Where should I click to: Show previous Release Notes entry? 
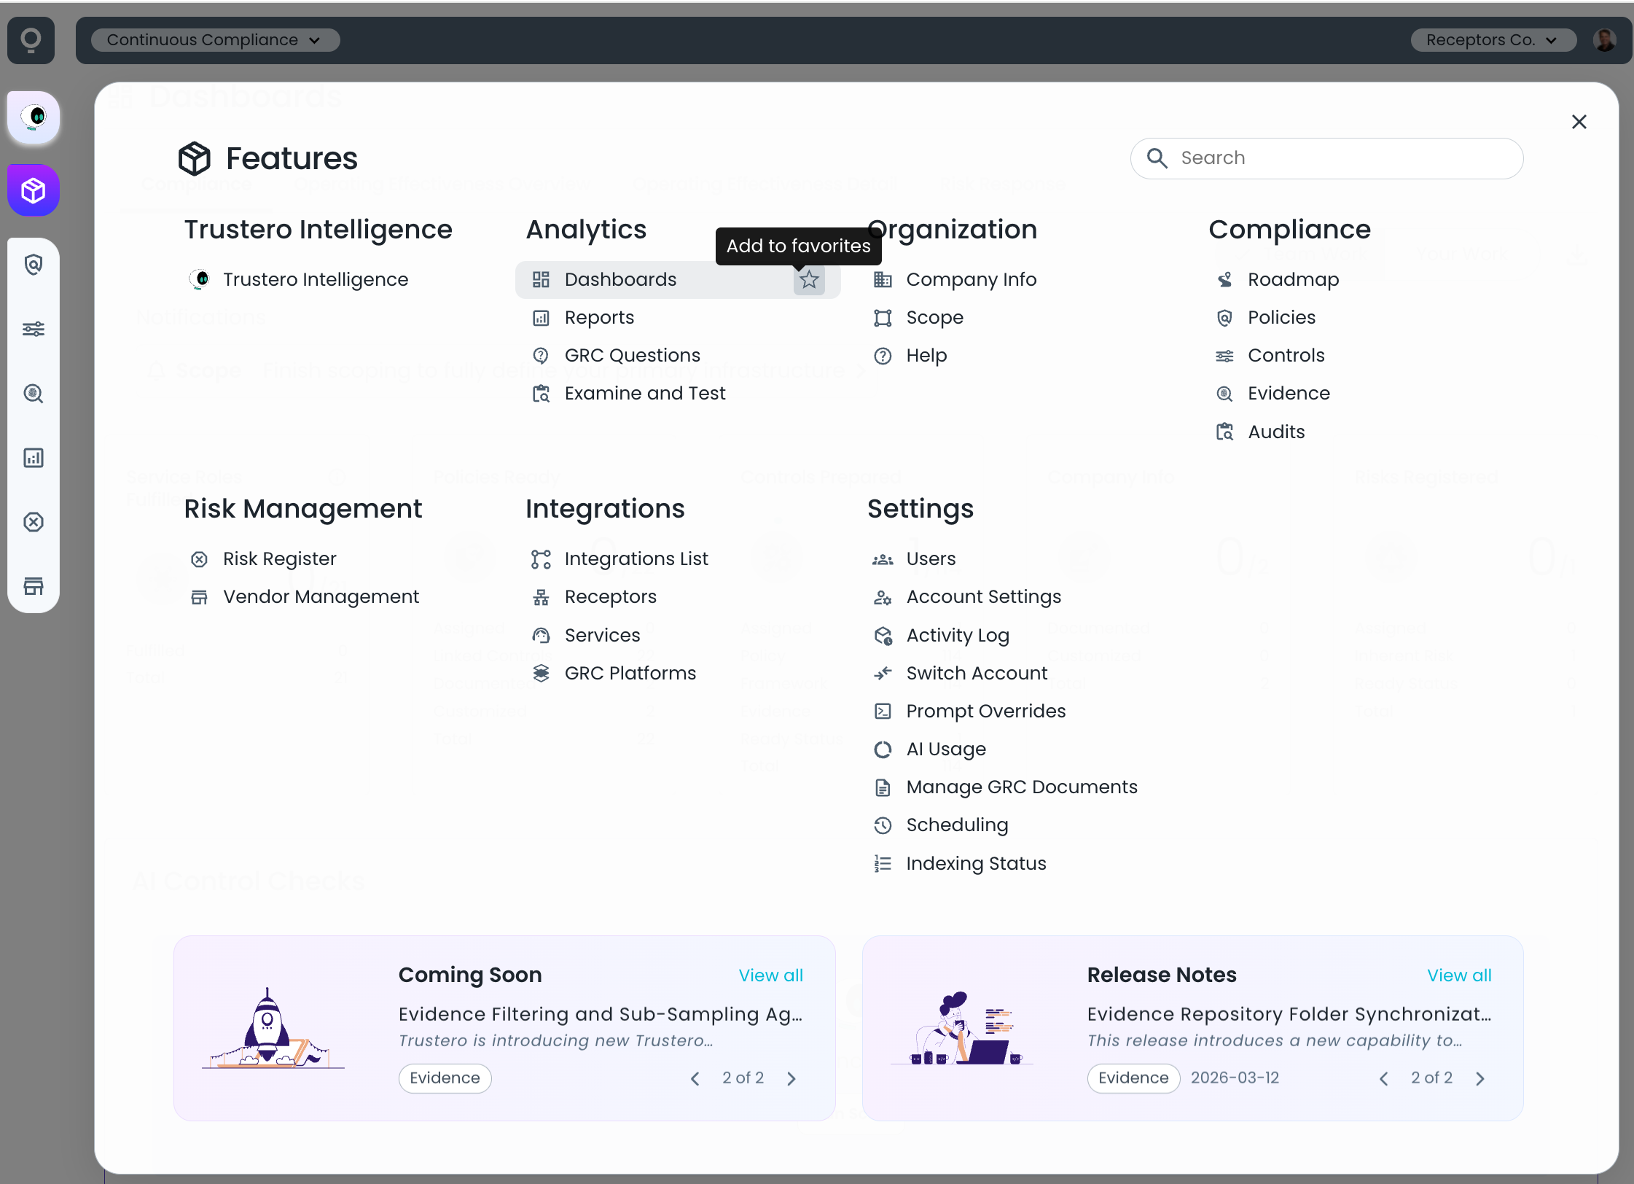(1383, 1078)
